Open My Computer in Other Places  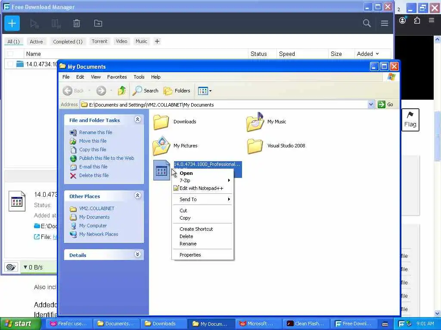tap(93, 226)
